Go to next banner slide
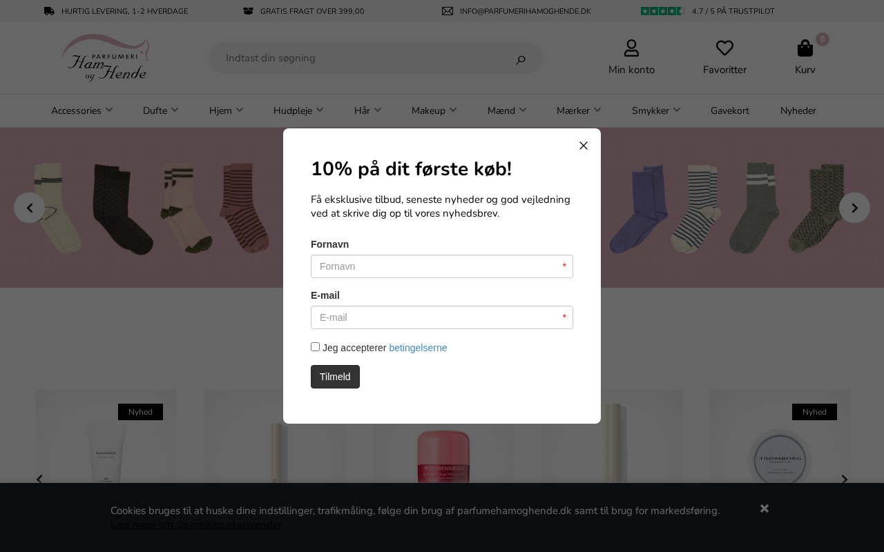 click(854, 208)
